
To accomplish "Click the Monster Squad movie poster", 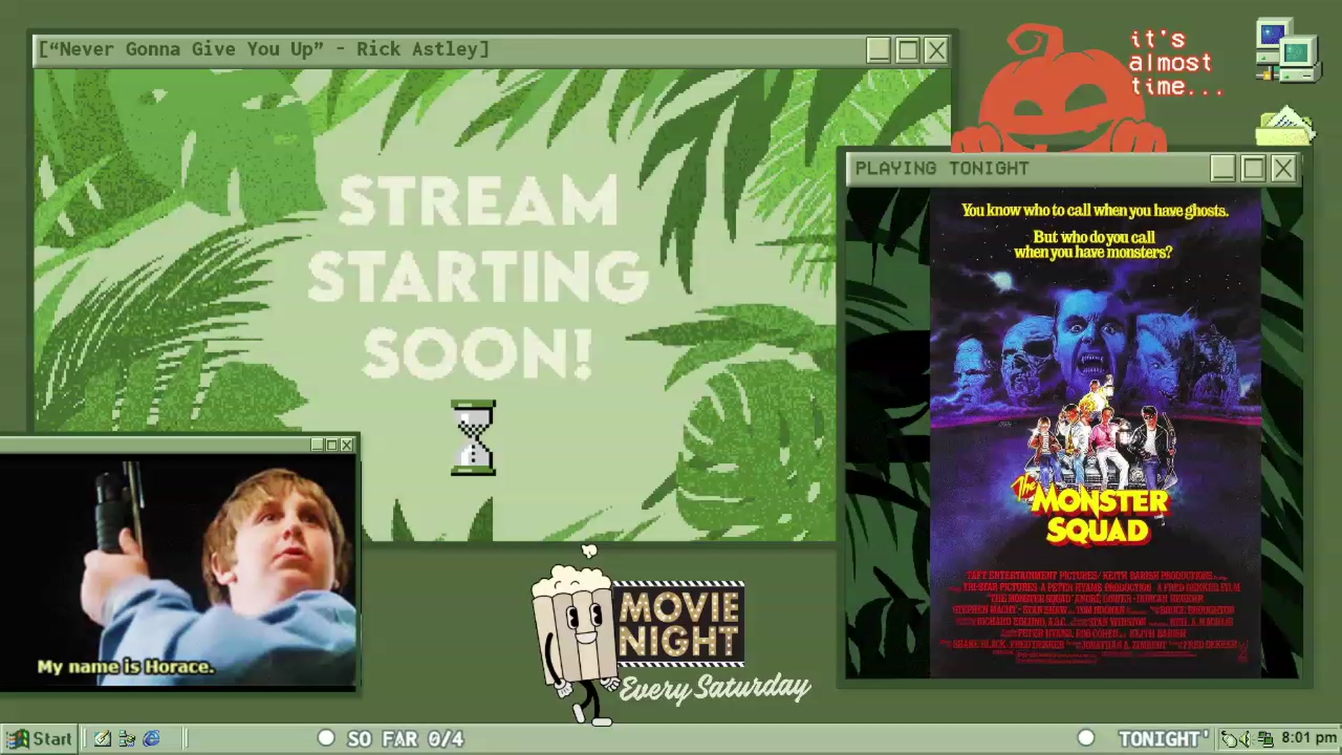I will pos(1095,433).
